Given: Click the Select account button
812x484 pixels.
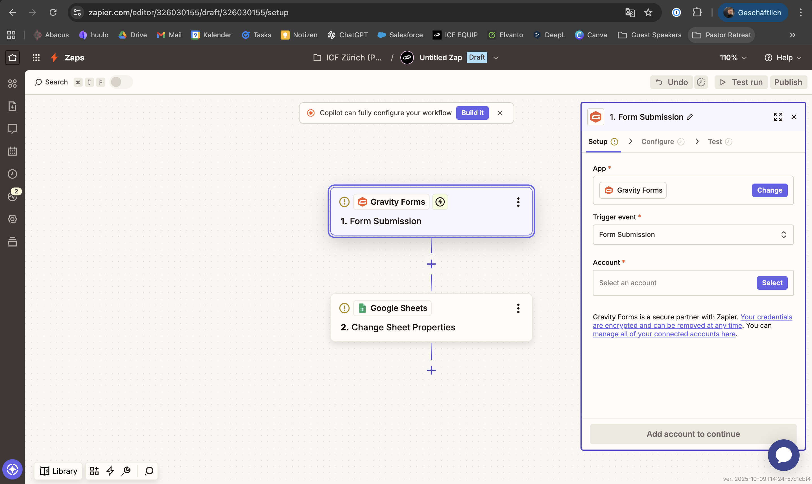Looking at the screenshot, I should click(772, 283).
